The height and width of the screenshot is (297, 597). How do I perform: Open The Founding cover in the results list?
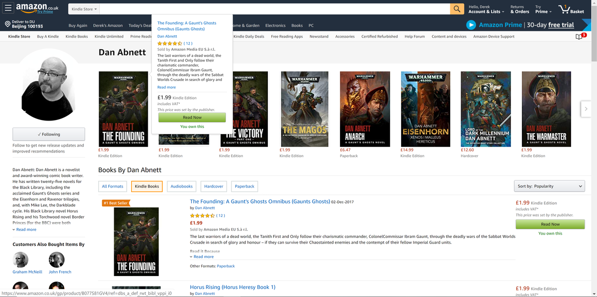coord(136,241)
